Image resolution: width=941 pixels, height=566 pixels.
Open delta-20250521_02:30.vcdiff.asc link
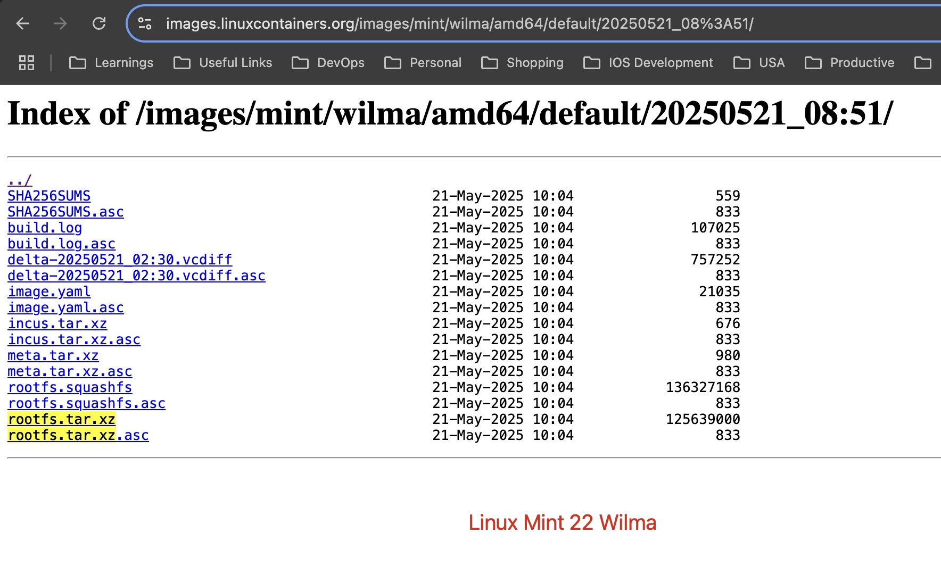coord(136,276)
